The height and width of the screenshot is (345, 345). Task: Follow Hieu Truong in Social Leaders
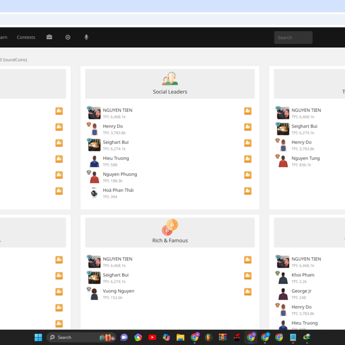coord(247,159)
